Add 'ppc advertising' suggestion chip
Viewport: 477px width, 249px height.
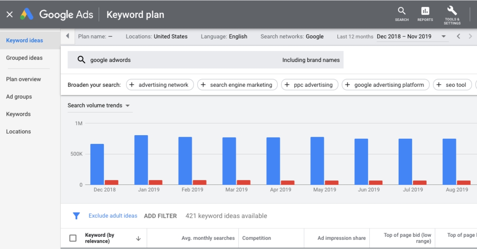309,85
